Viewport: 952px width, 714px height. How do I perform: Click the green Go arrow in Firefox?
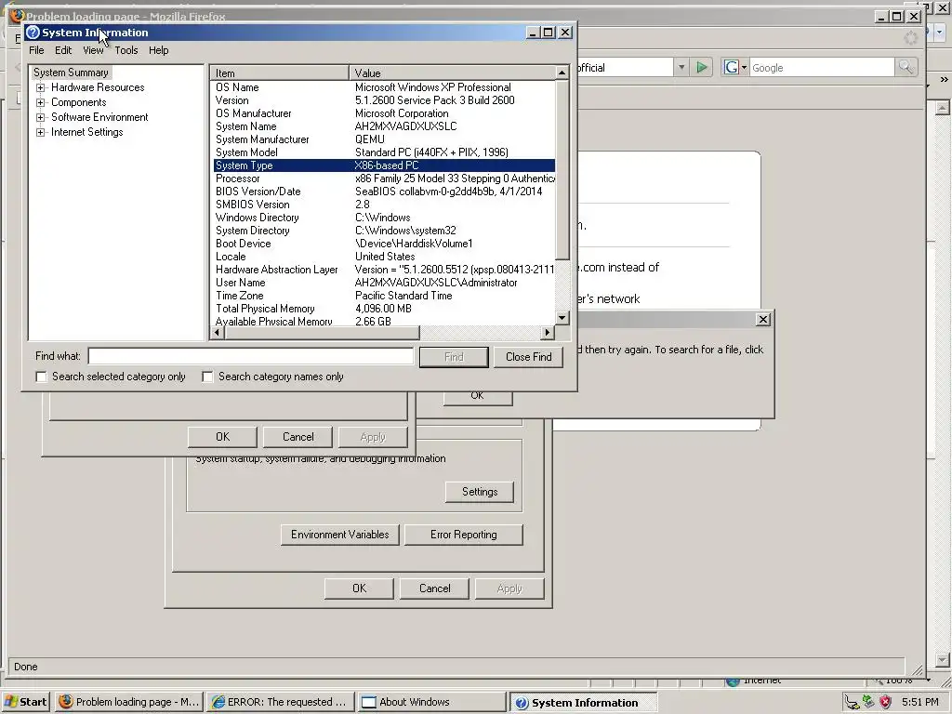(702, 67)
